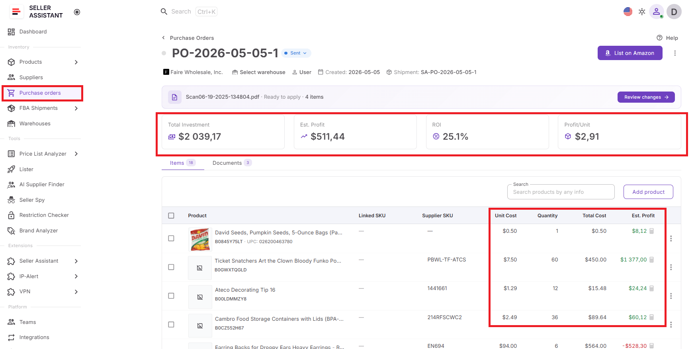Viewport: 696px width, 349px height.
Task: Click the Integrations sidebar icon
Action: coord(11,337)
